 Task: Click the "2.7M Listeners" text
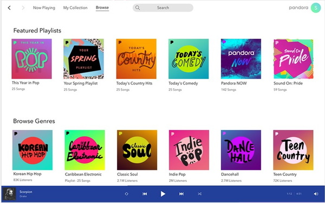click(x=231, y=181)
